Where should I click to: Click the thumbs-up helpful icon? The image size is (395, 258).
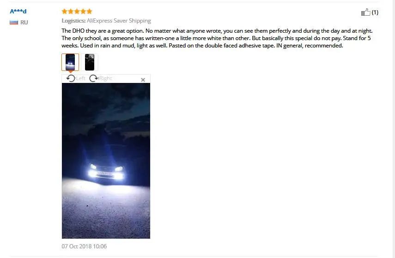pos(365,12)
